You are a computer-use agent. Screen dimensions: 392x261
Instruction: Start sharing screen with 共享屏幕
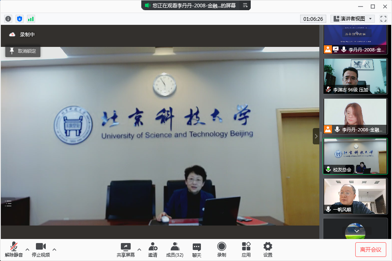(x=126, y=250)
